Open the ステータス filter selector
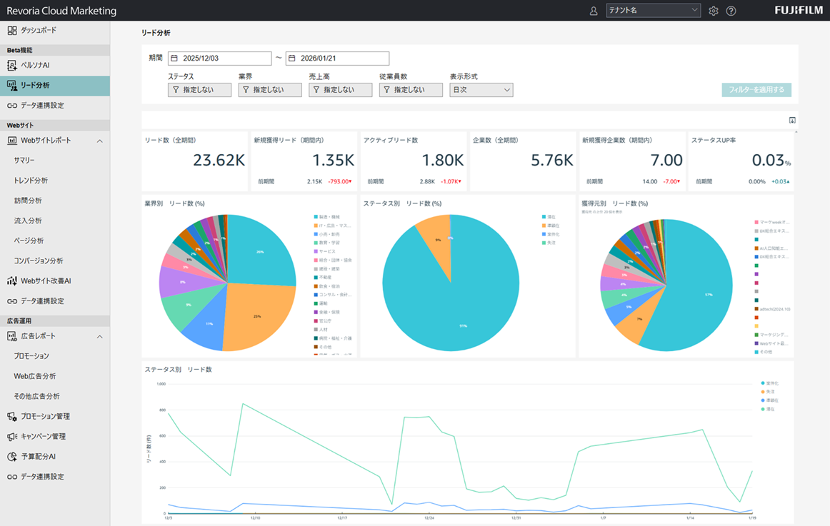The height and width of the screenshot is (526, 830). (x=199, y=90)
